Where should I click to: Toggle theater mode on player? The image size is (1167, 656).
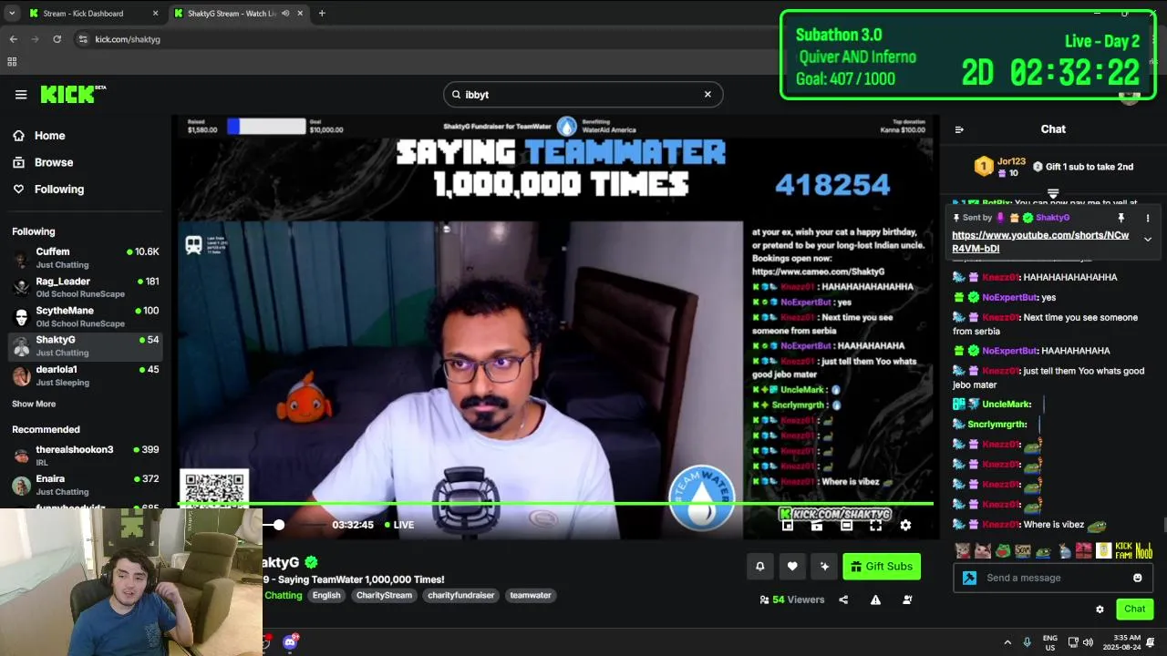pos(847,525)
